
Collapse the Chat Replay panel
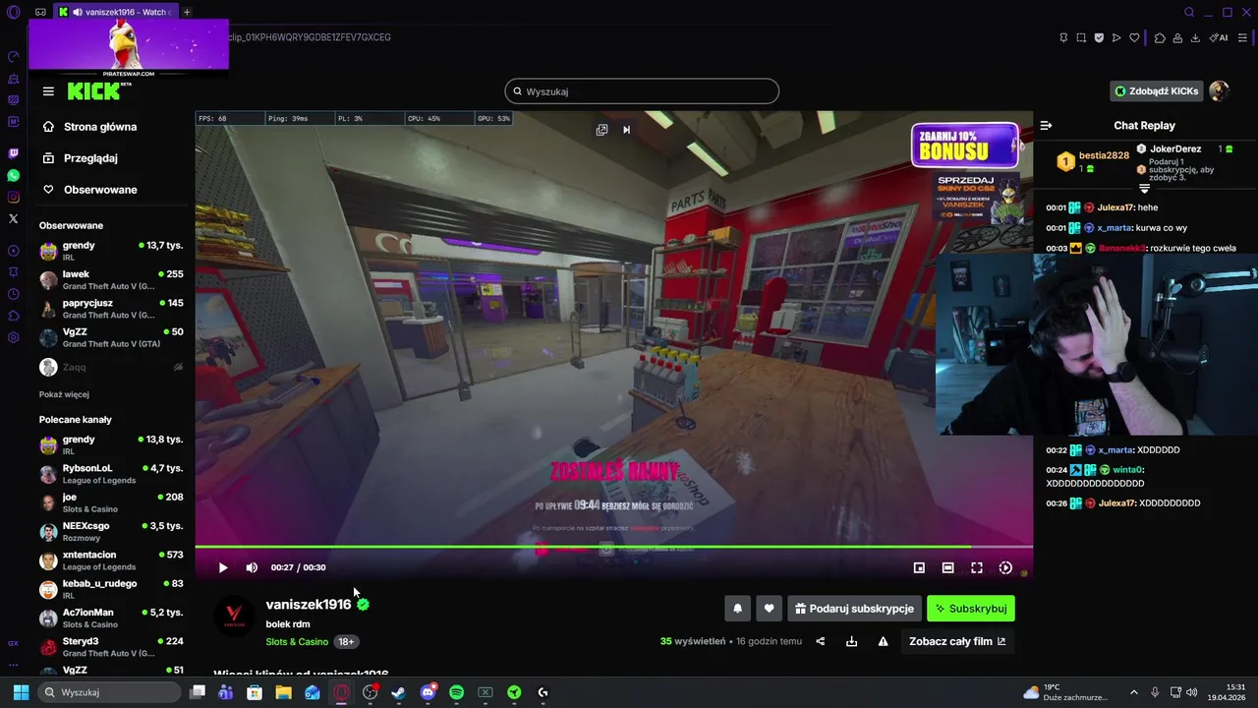[1046, 126]
